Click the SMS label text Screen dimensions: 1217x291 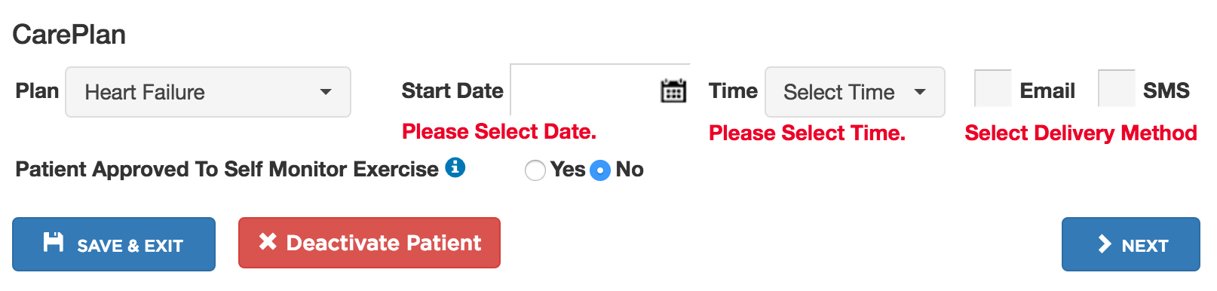pyautogui.click(x=1166, y=90)
